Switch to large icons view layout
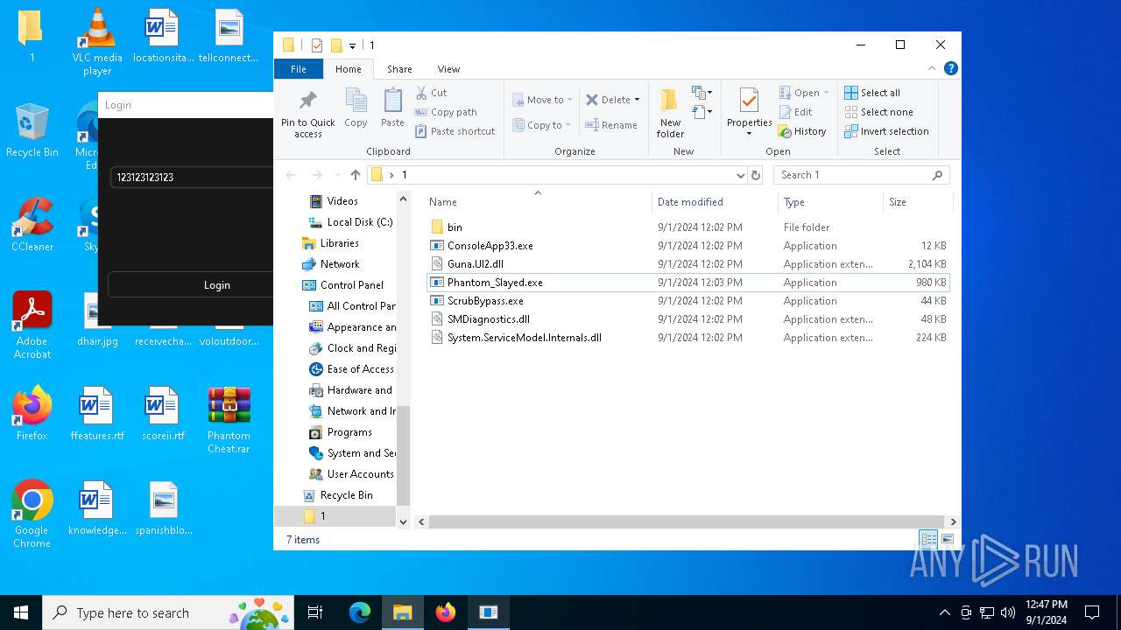 947,540
